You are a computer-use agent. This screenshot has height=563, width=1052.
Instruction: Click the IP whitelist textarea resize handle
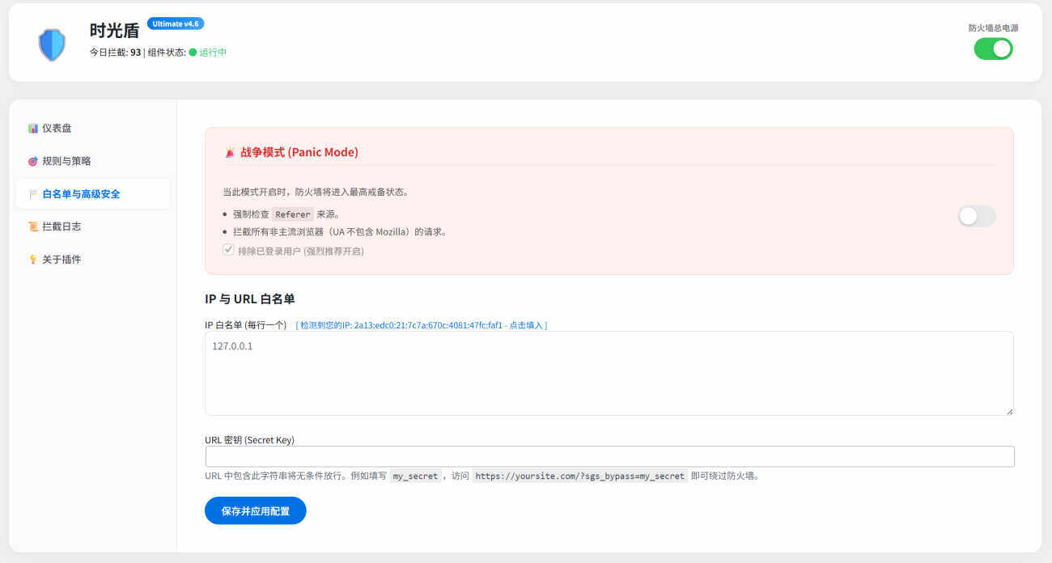click(1008, 411)
